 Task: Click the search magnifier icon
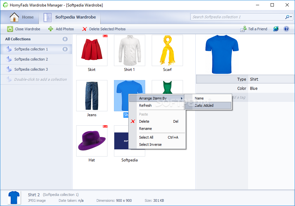pos(287,17)
